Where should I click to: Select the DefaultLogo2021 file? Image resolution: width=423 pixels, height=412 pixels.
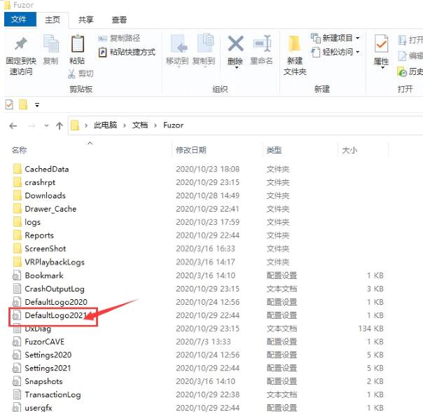[x=55, y=315]
